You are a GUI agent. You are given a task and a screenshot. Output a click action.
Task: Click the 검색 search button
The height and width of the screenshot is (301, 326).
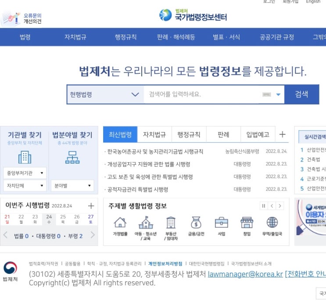(x=301, y=94)
